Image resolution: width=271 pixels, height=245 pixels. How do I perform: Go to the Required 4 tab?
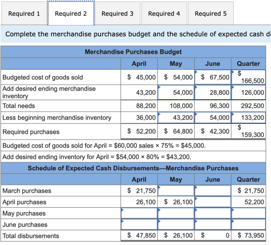coord(164,14)
